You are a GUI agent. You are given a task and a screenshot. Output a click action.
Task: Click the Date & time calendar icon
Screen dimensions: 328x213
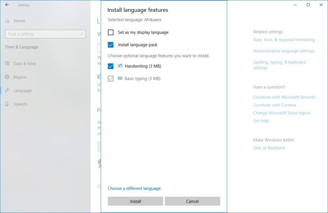[7, 63]
